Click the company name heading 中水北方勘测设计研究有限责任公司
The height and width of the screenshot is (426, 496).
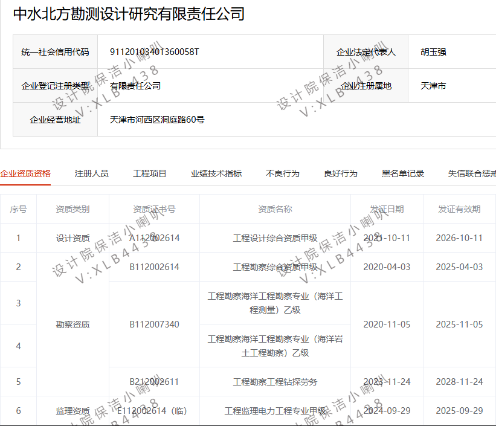(x=129, y=14)
